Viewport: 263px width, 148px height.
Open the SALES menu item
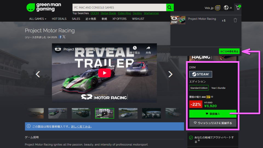[76, 19]
